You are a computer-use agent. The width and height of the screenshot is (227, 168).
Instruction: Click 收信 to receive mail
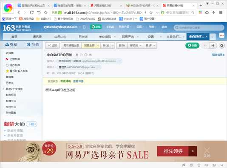(11, 44)
